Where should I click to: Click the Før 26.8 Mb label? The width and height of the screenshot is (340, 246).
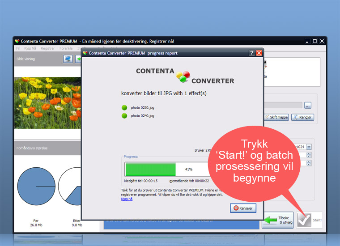pyautogui.click(x=36, y=223)
